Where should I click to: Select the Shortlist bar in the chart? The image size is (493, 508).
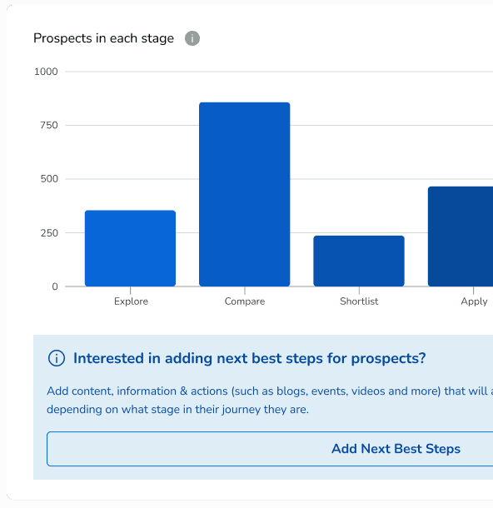[359, 261]
